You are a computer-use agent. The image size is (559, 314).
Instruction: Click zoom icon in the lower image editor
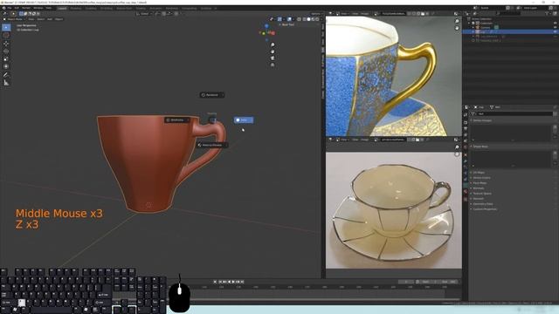tap(457, 147)
